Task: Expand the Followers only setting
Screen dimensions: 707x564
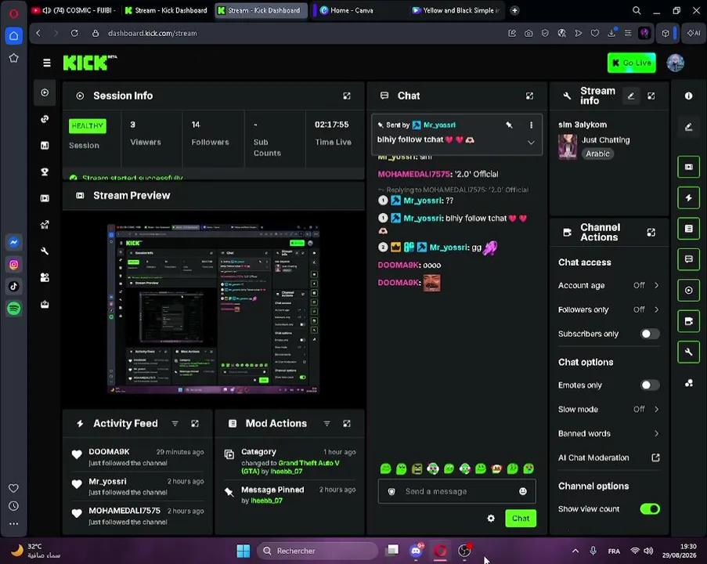Action: tap(608, 309)
